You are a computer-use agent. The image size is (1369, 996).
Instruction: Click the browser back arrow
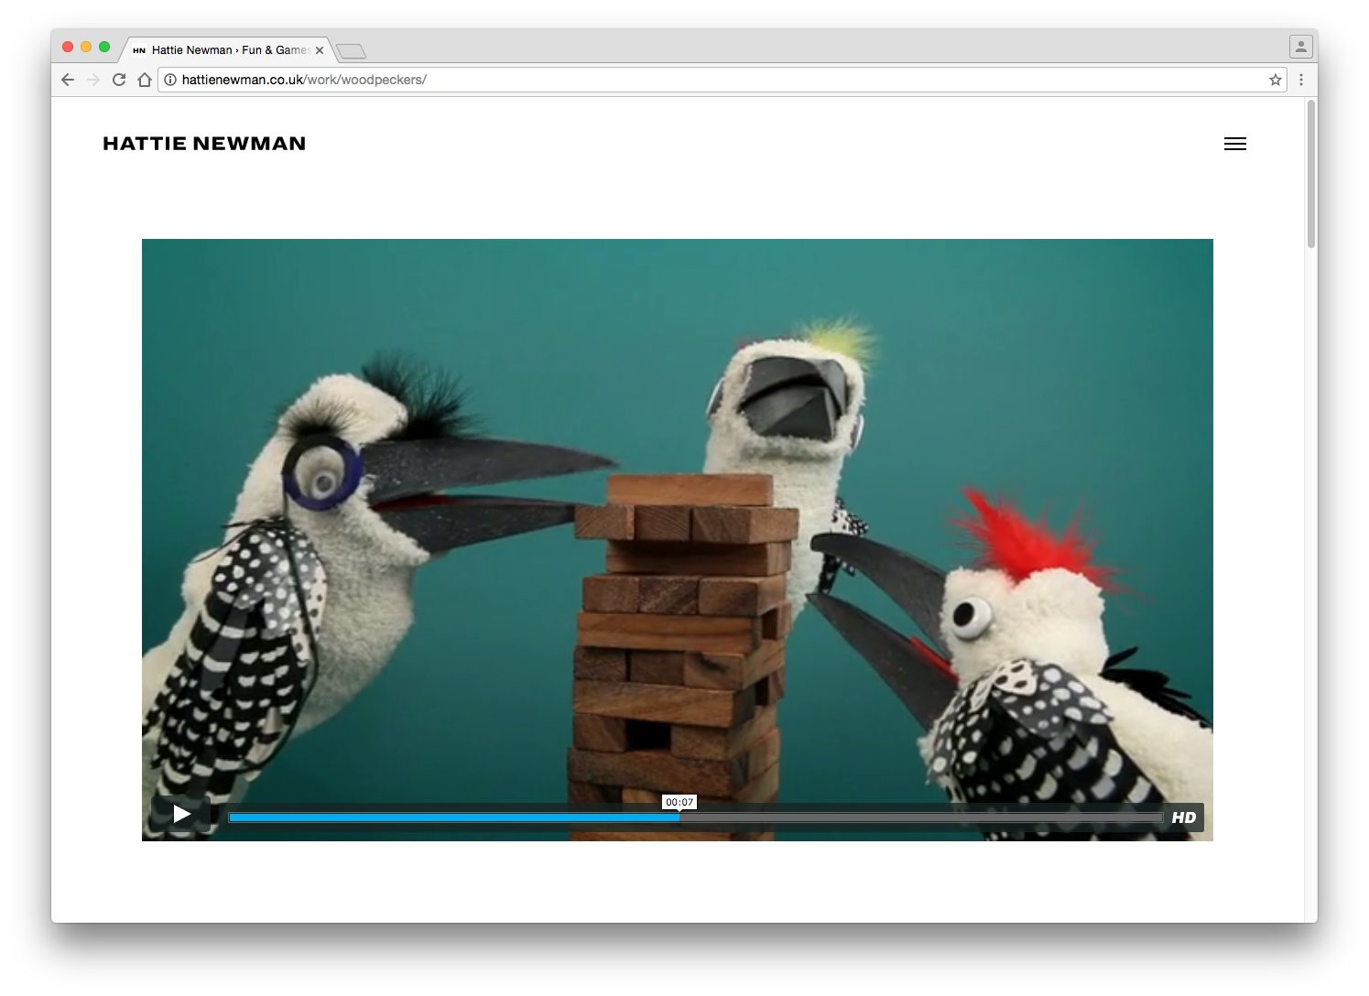coord(68,80)
